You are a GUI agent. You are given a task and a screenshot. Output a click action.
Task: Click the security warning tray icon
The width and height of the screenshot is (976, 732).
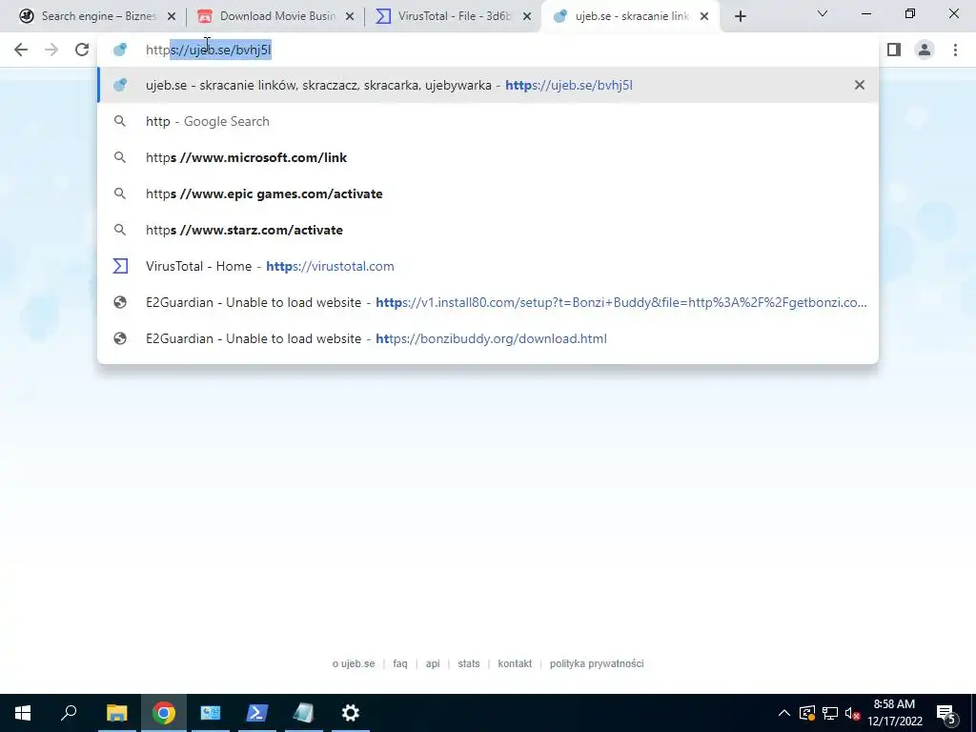tap(807, 713)
